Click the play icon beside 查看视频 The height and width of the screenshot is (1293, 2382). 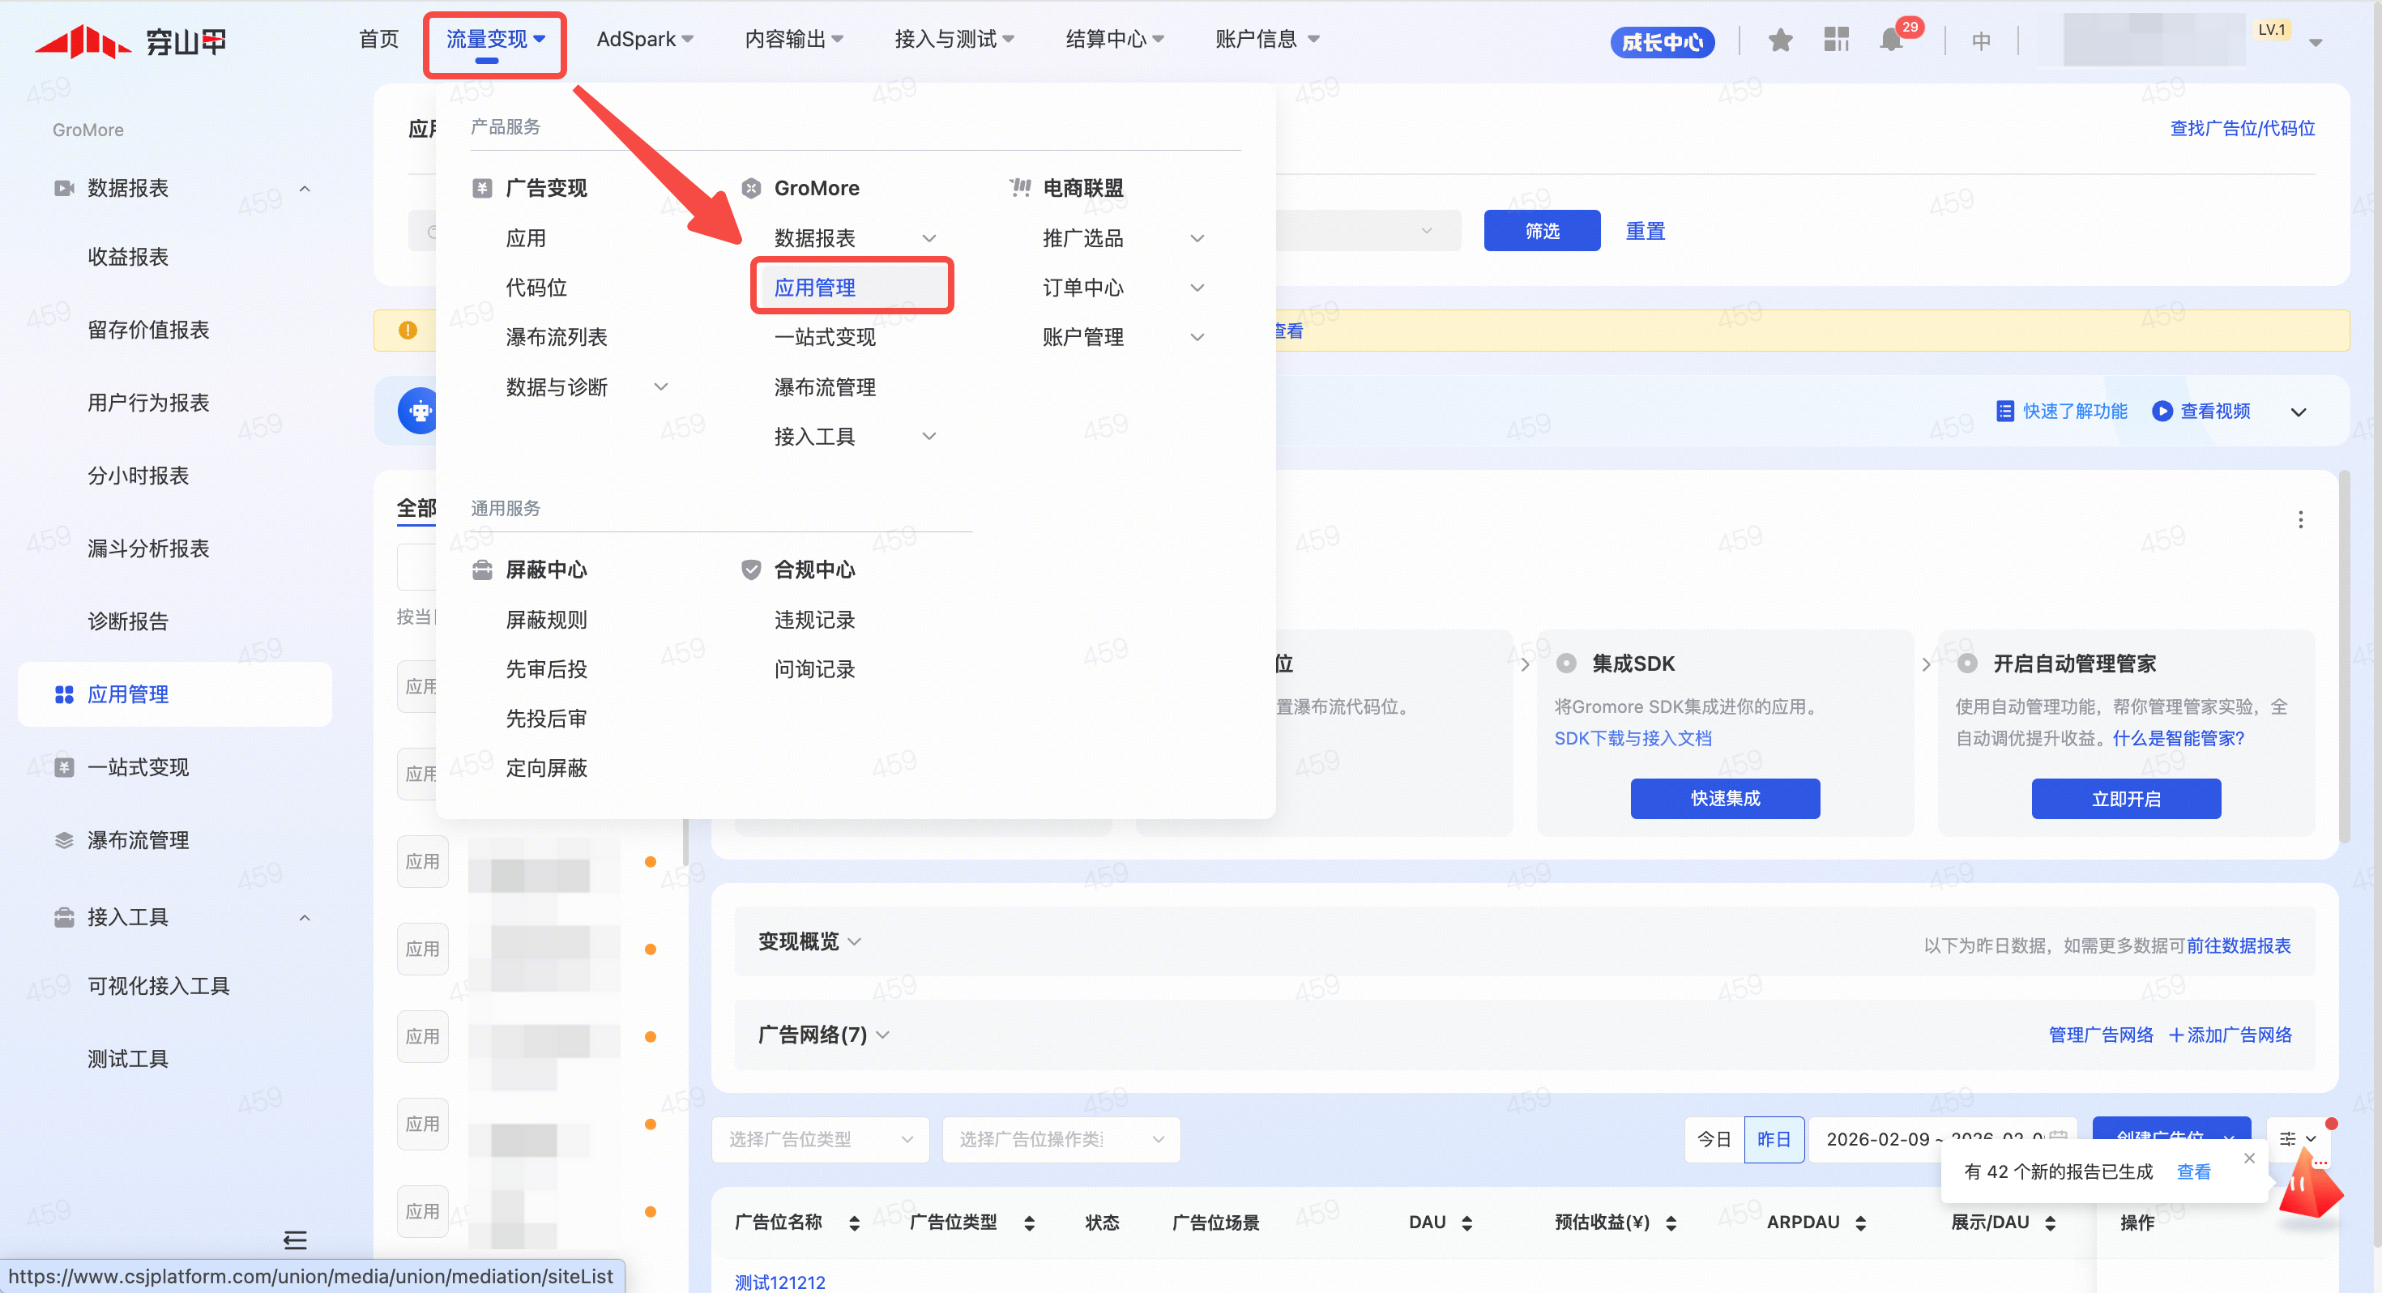click(2162, 411)
